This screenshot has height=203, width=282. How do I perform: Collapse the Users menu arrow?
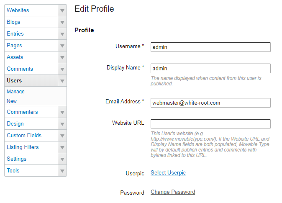click(x=62, y=81)
